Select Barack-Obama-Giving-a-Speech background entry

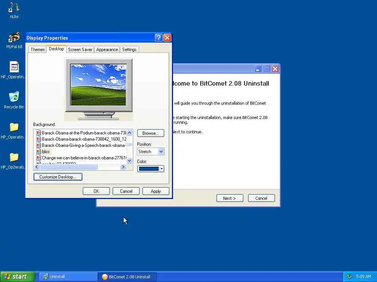pyautogui.click(x=81, y=145)
